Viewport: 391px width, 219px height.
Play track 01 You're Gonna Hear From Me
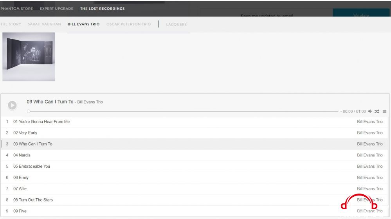click(x=194, y=122)
